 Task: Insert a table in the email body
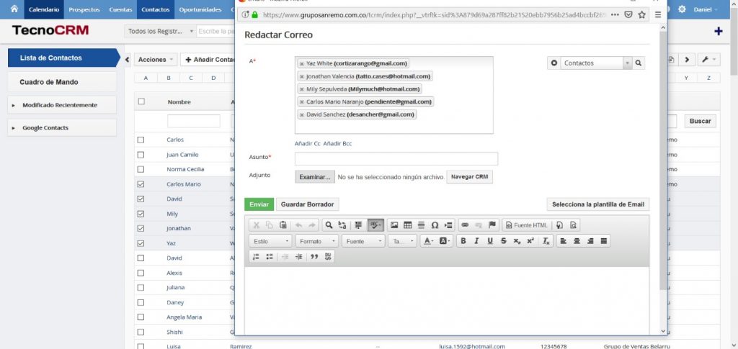(x=408, y=225)
